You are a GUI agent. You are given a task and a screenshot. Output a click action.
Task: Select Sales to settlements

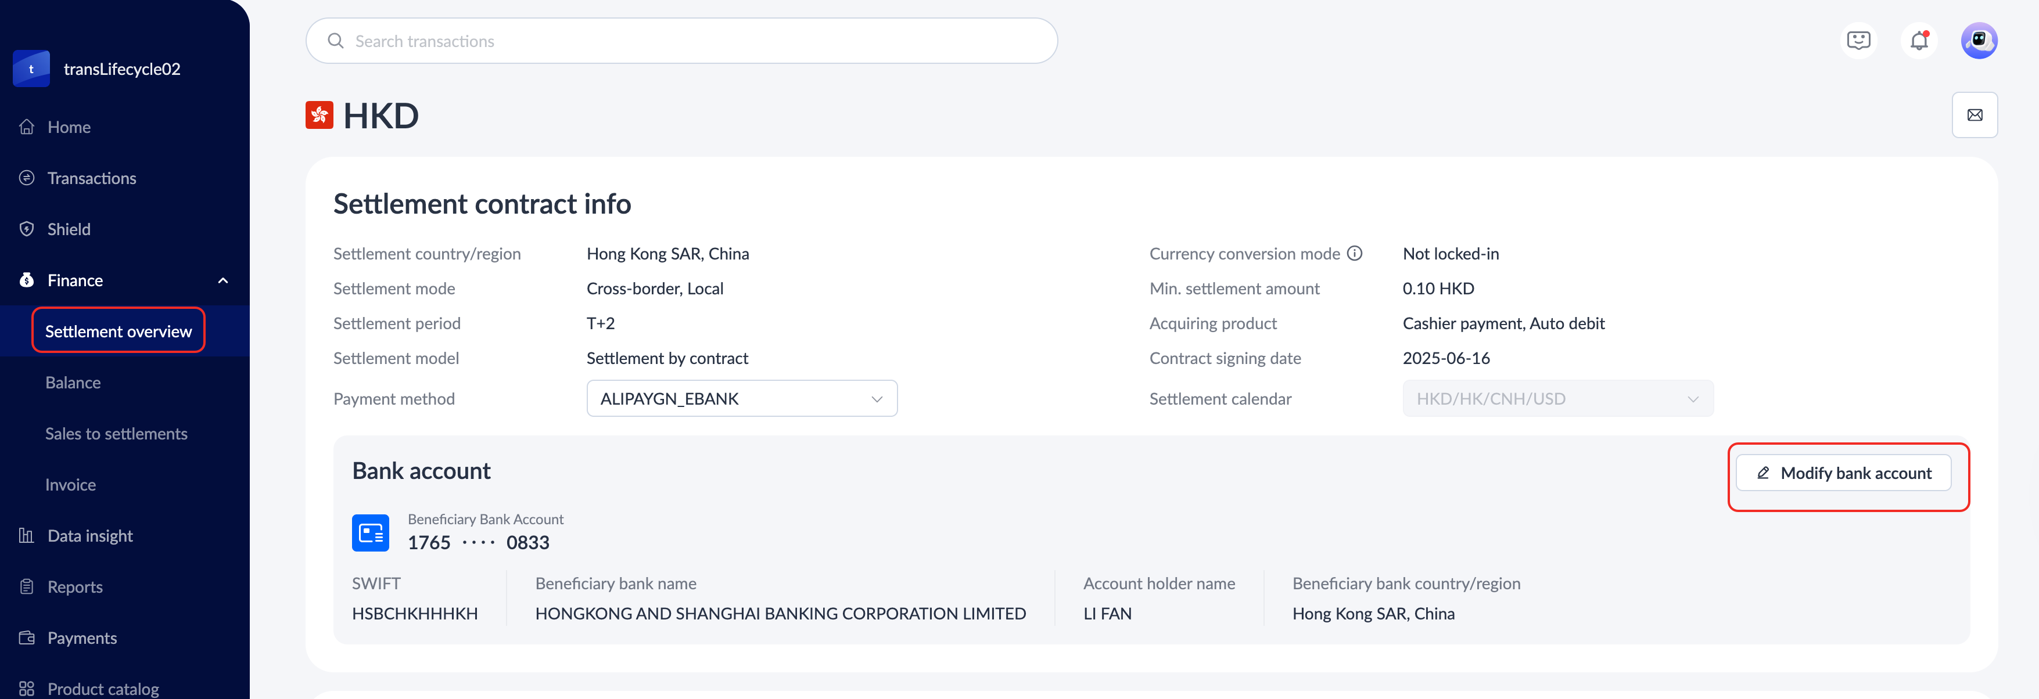pos(116,434)
